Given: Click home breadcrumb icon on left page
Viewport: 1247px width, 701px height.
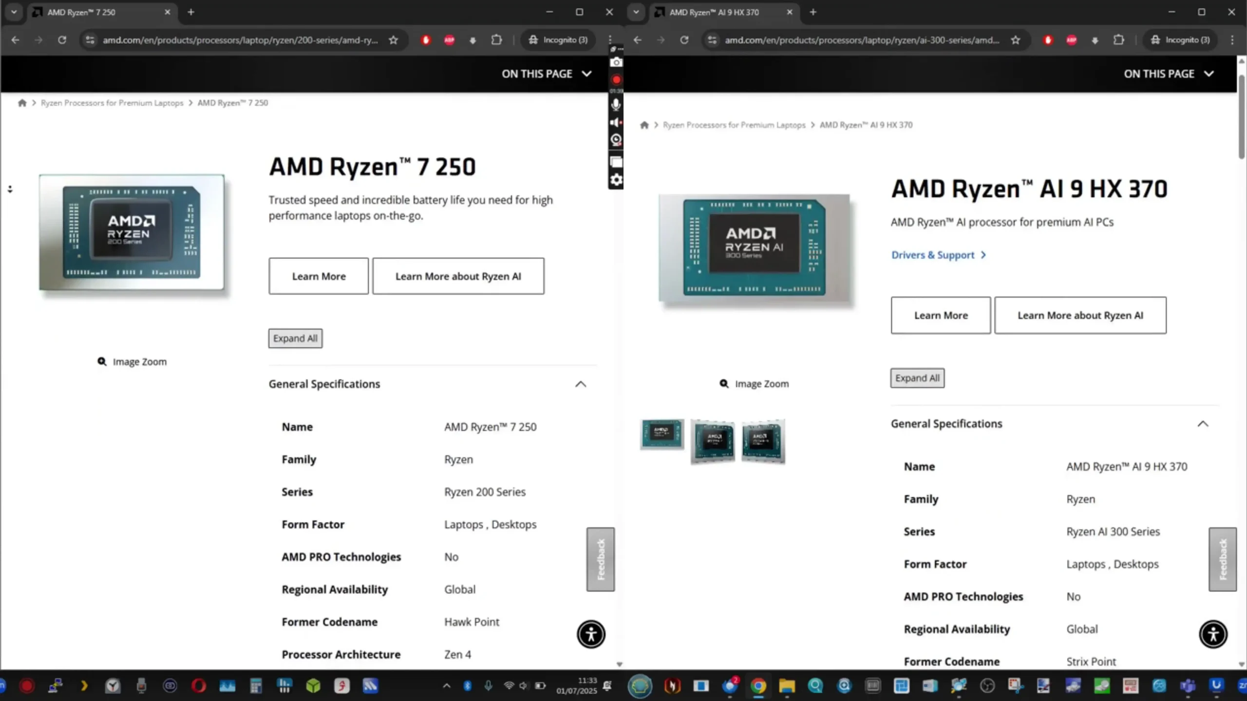Looking at the screenshot, I should point(22,103).
